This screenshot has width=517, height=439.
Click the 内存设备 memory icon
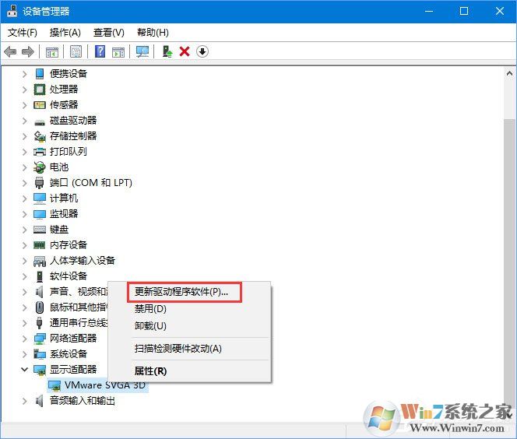pyautogui.click(x=40, y=245)
